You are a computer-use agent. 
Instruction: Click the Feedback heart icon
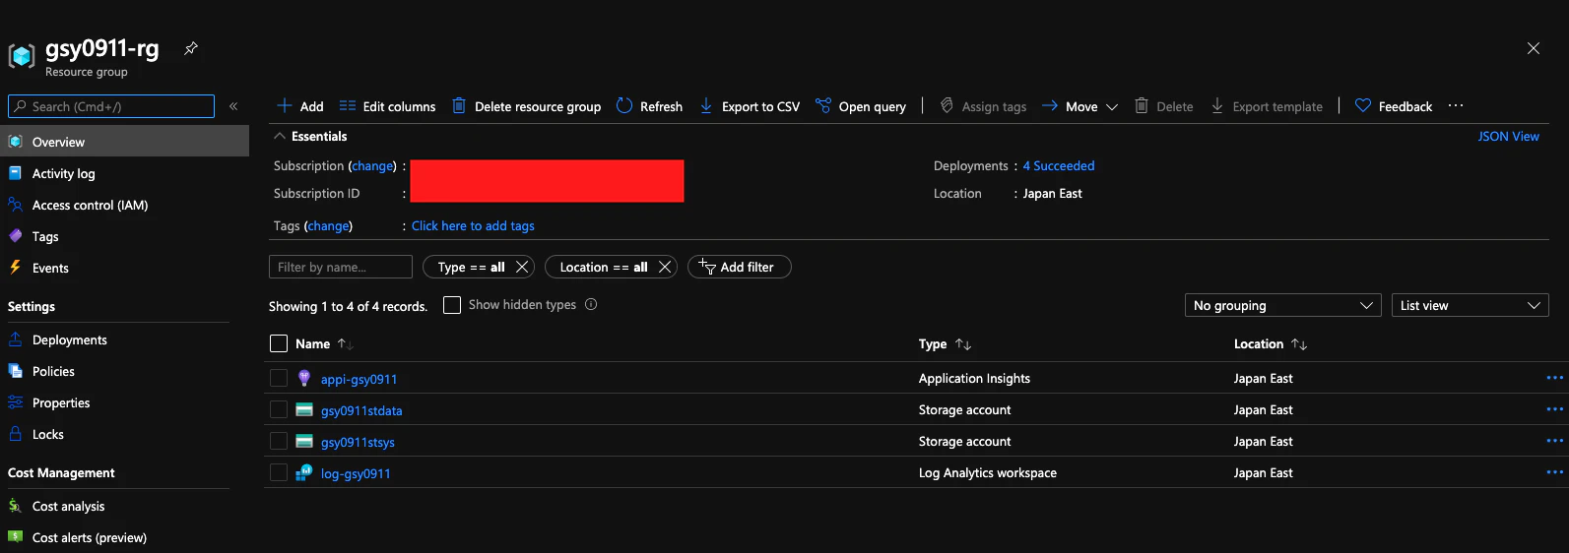coord(1363,105)
